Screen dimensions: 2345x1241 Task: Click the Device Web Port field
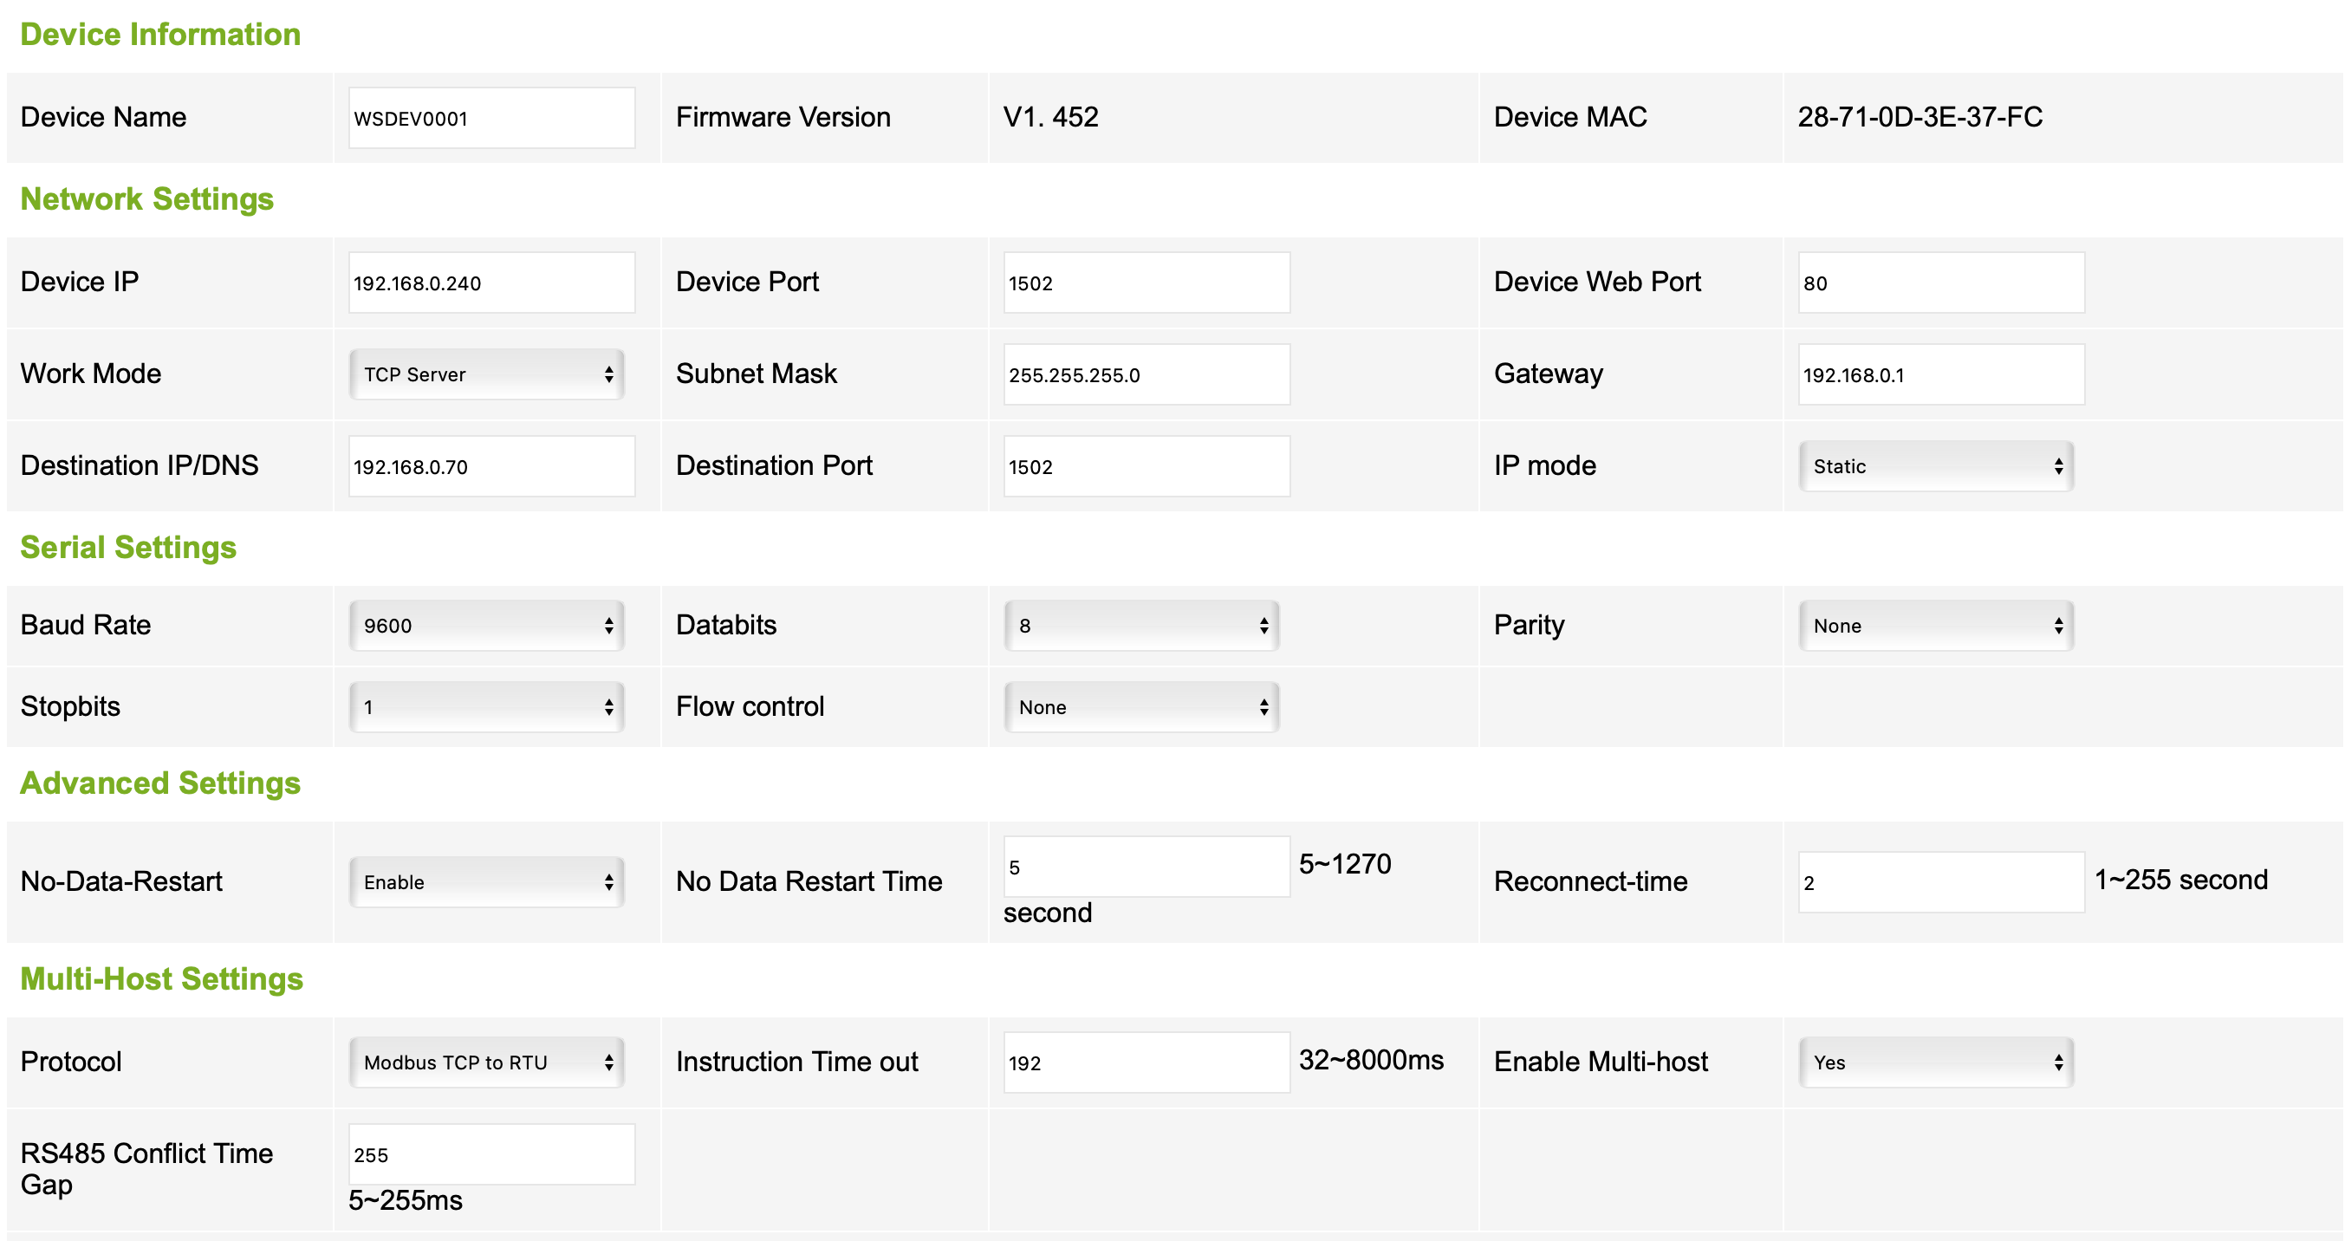coord(1941,283)
